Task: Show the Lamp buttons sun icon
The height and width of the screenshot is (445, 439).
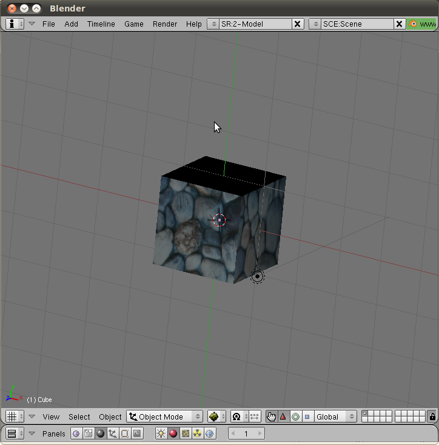Action: (x=161, y=433)
